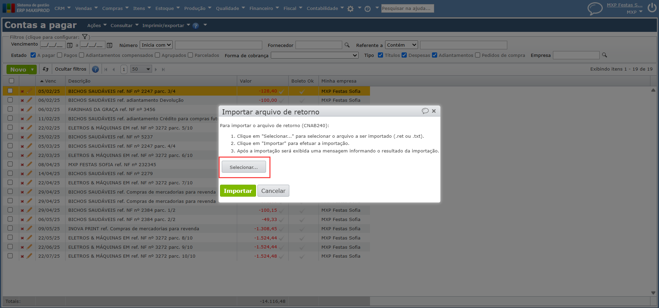This screenshot has height=308, width=659.
Task: Open the help question mark in top bar
Action: (x=368, y=9)
